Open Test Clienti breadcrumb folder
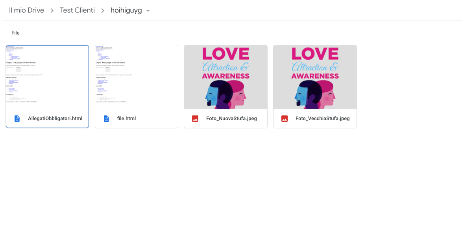 point(77,10)
